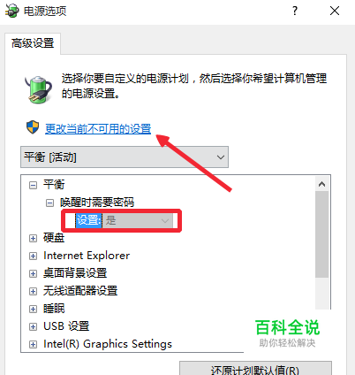Screen dimensions: 355x375
Task: Select Intel(R) Graphics Settings tree item
Action: point(108,344)
